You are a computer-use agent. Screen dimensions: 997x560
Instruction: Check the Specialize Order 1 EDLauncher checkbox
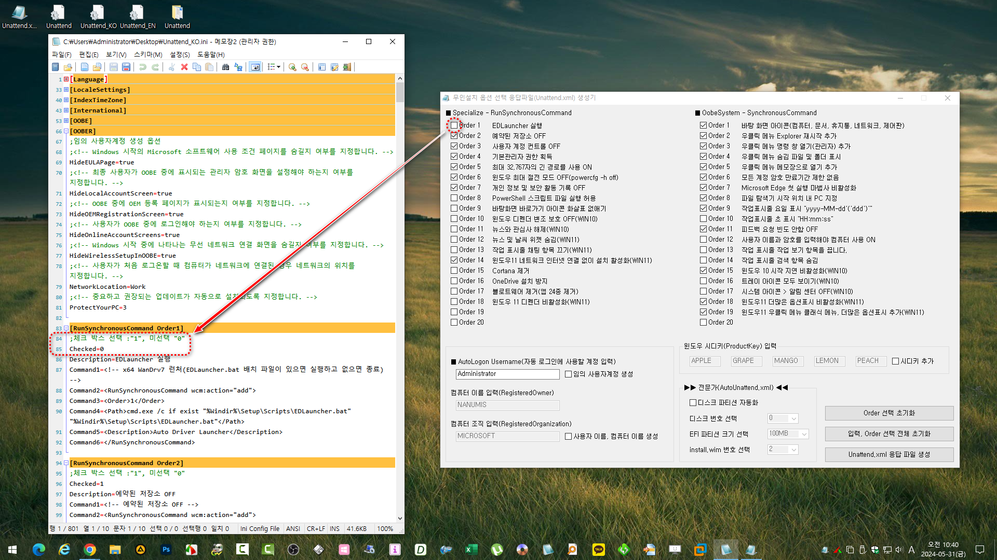pos(454,125)
